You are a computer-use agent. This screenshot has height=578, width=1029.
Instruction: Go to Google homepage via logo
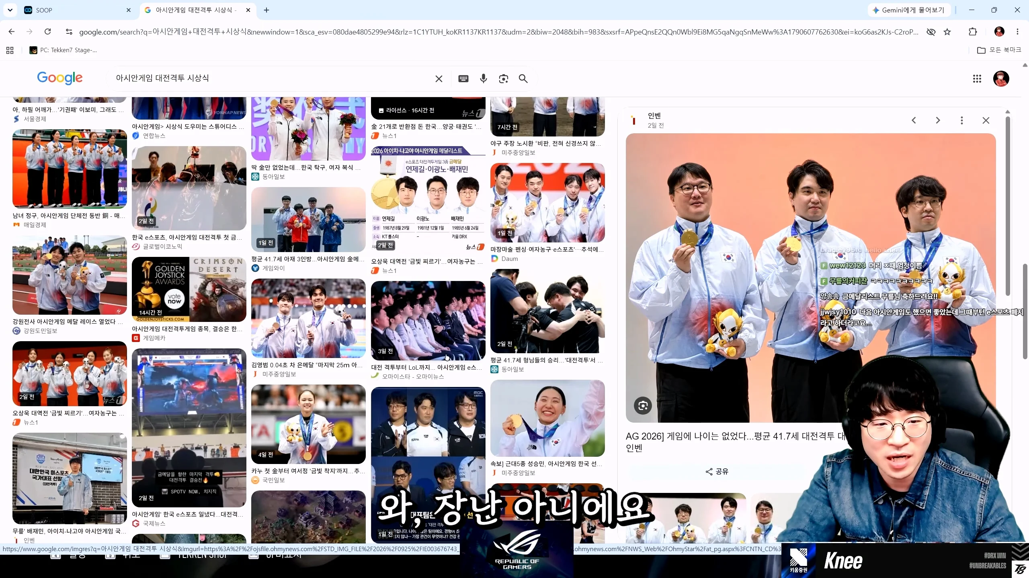(x=60, y=78)
